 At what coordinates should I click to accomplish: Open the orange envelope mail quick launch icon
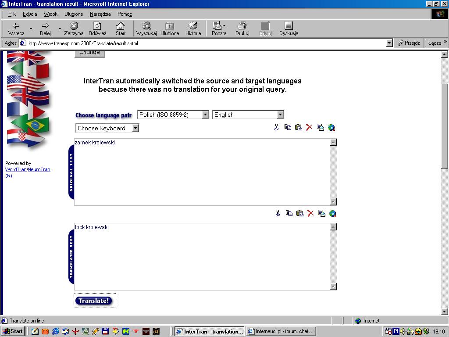coord(45,331)
